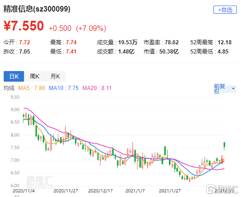
Task: Click the MA20 : 8.11 indicator label
Action: [97, 88]
